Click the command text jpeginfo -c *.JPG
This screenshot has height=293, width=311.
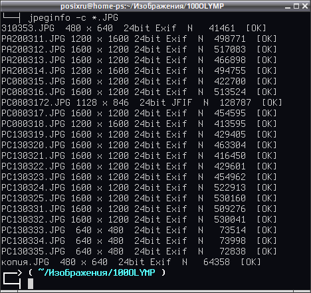[x=73, y=18]
